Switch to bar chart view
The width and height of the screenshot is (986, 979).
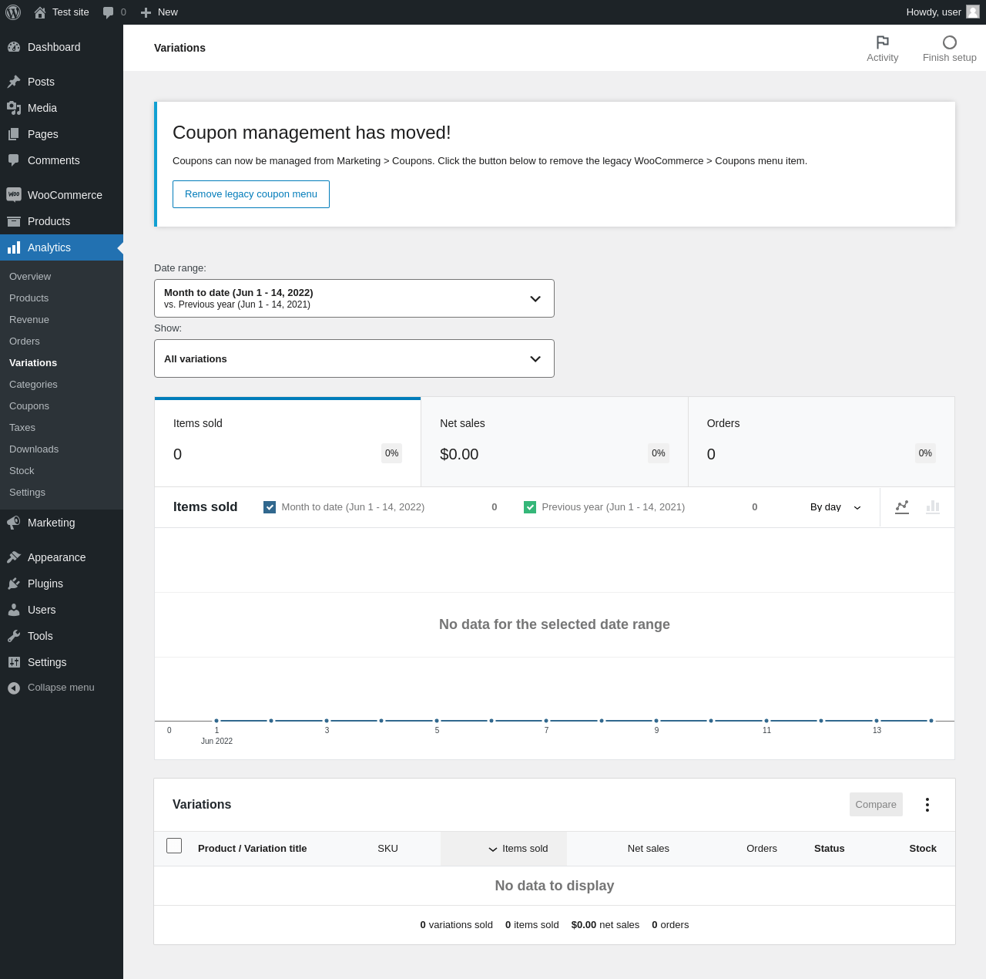(x=933, y=506)
